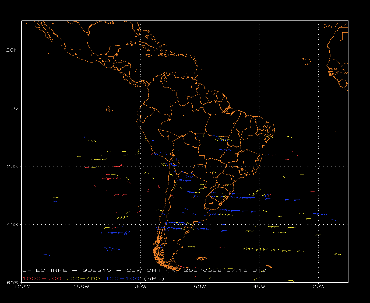Click the yellow 700-400 legend entry
The width and height of the screenshot is (370, 303).
coord(83,278)
